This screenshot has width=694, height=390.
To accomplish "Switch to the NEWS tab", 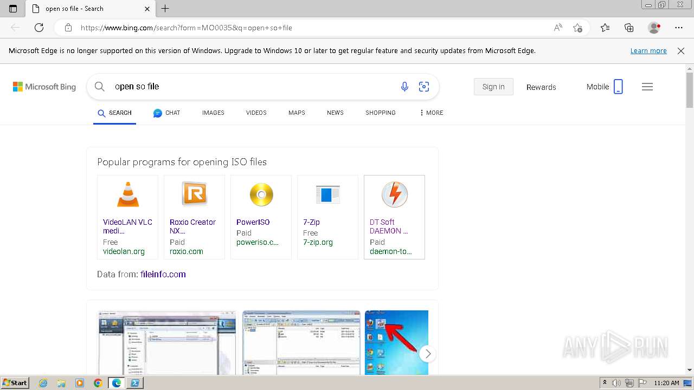I will [335, 113].
